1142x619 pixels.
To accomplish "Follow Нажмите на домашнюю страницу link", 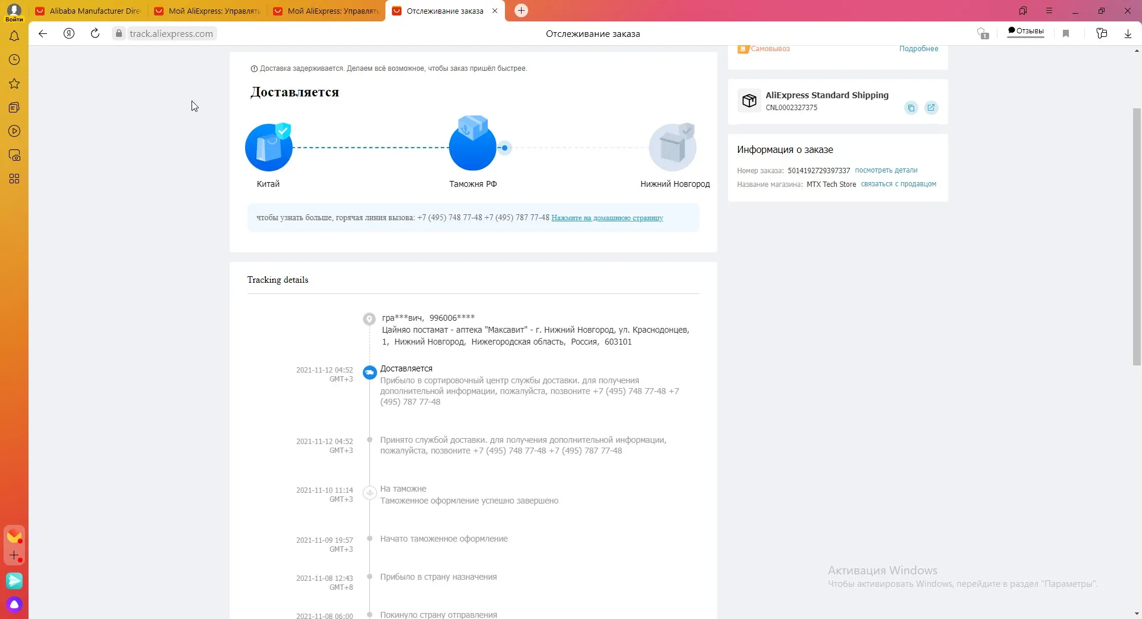I will (x=607, y=218).
